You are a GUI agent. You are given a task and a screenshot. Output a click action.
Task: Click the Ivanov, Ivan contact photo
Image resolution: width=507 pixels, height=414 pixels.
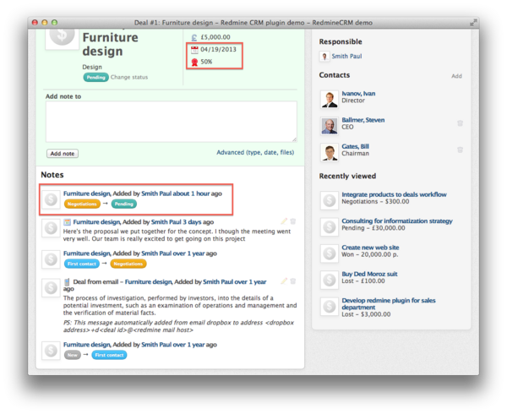pos(329,100)
